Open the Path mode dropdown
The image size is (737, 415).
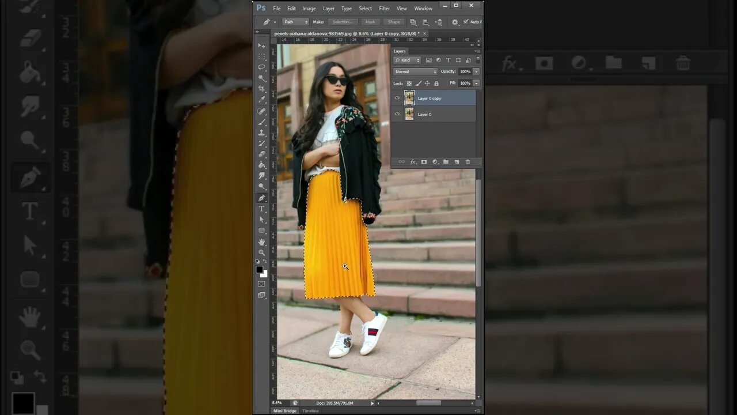click(x=295, y=22)
